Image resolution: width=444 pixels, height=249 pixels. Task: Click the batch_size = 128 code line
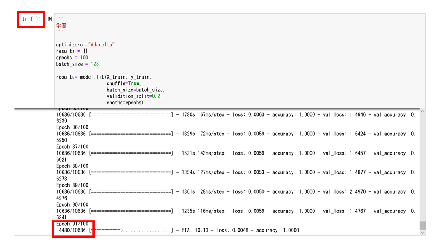tap(77, 64)
